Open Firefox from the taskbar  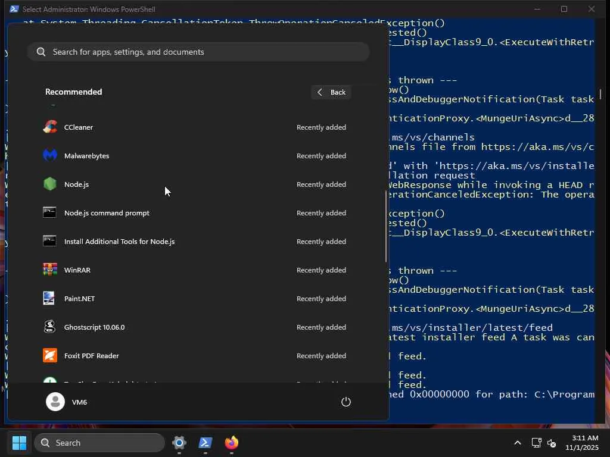click(232, 443)
